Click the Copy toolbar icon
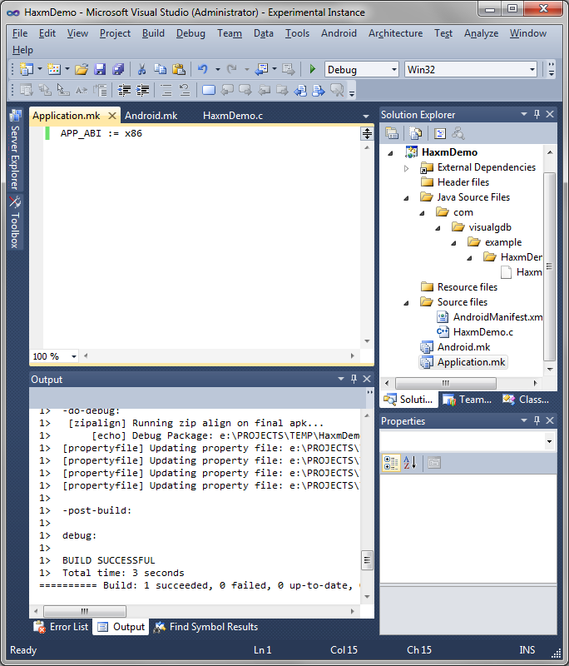 tap(160, 69)
